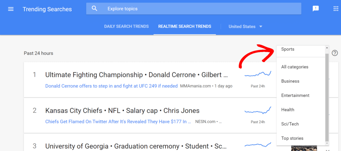Click the University of Georgia sparkline chart
Image resolution: width=341 pixels, height=151 pixels.
(x=258, y=145)
